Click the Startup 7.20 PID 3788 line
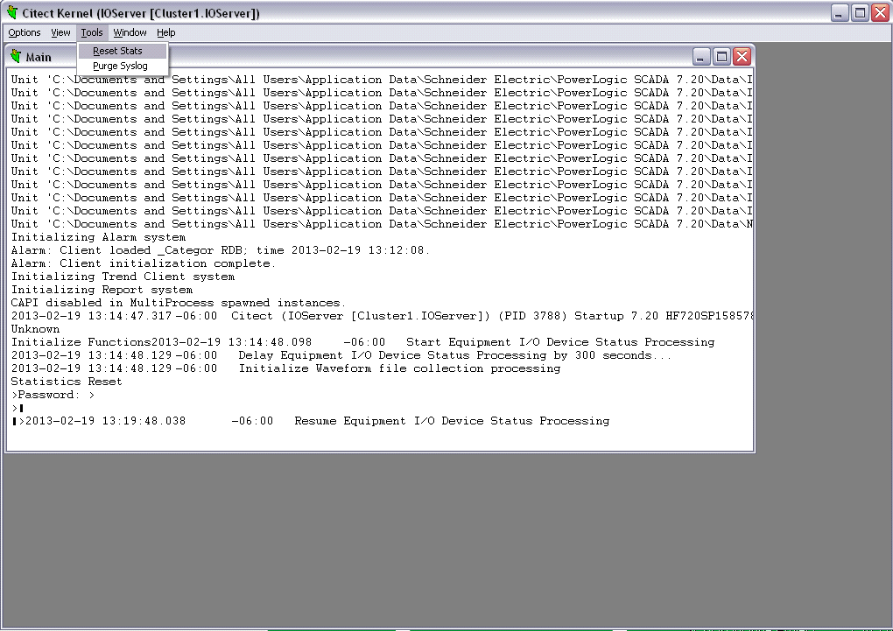 point(382,316)
